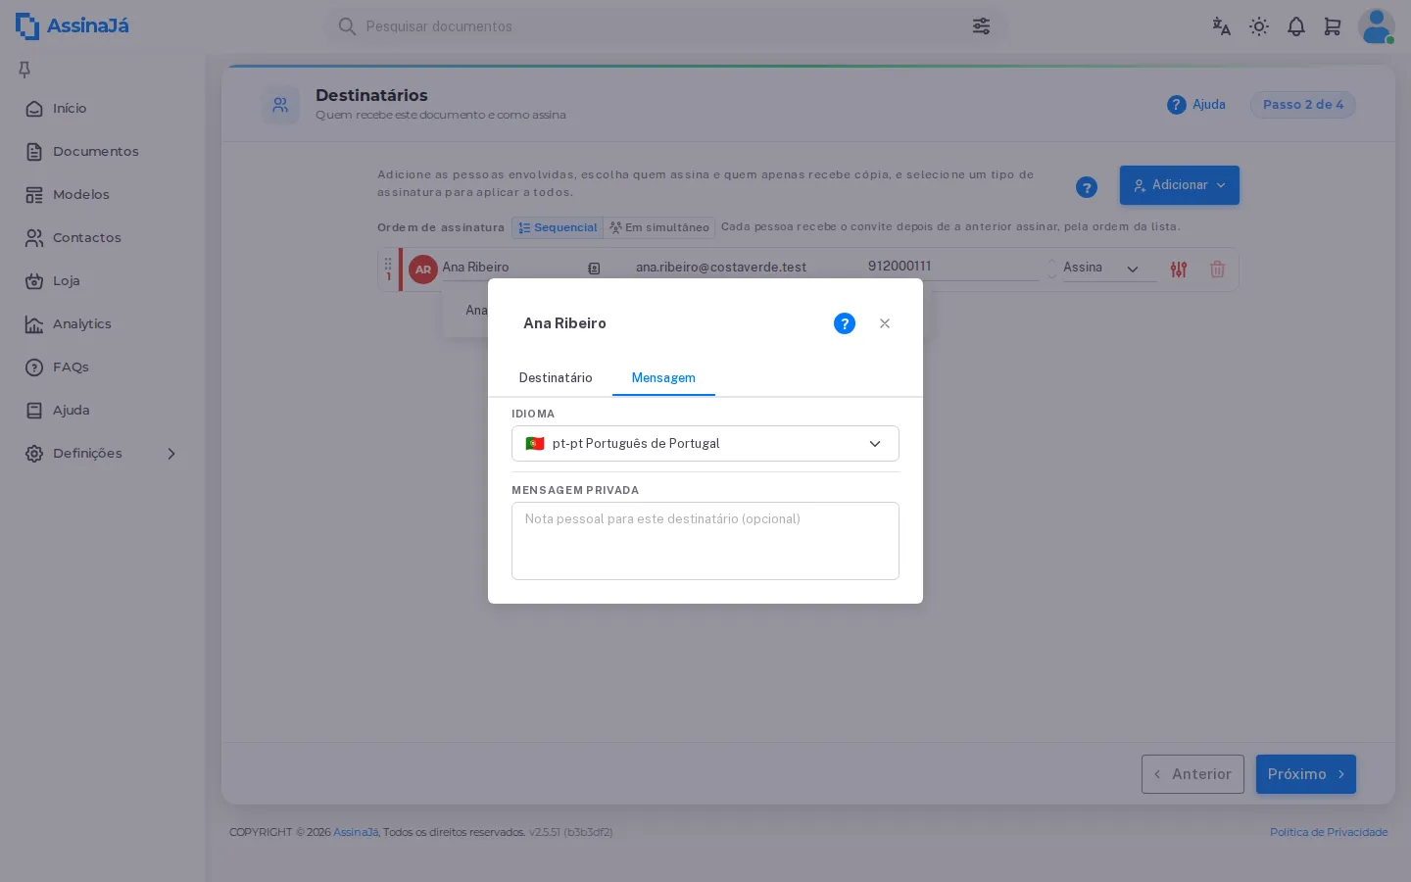Click the contact book icon in recipient row
The height and width of the screenshot is (882, 1411).
(594, 269)
